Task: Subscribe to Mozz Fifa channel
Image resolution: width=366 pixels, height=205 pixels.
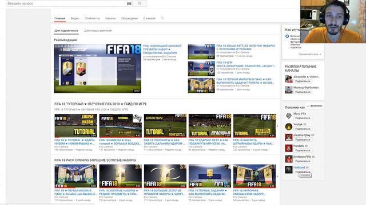Action: tap(303, 118)
